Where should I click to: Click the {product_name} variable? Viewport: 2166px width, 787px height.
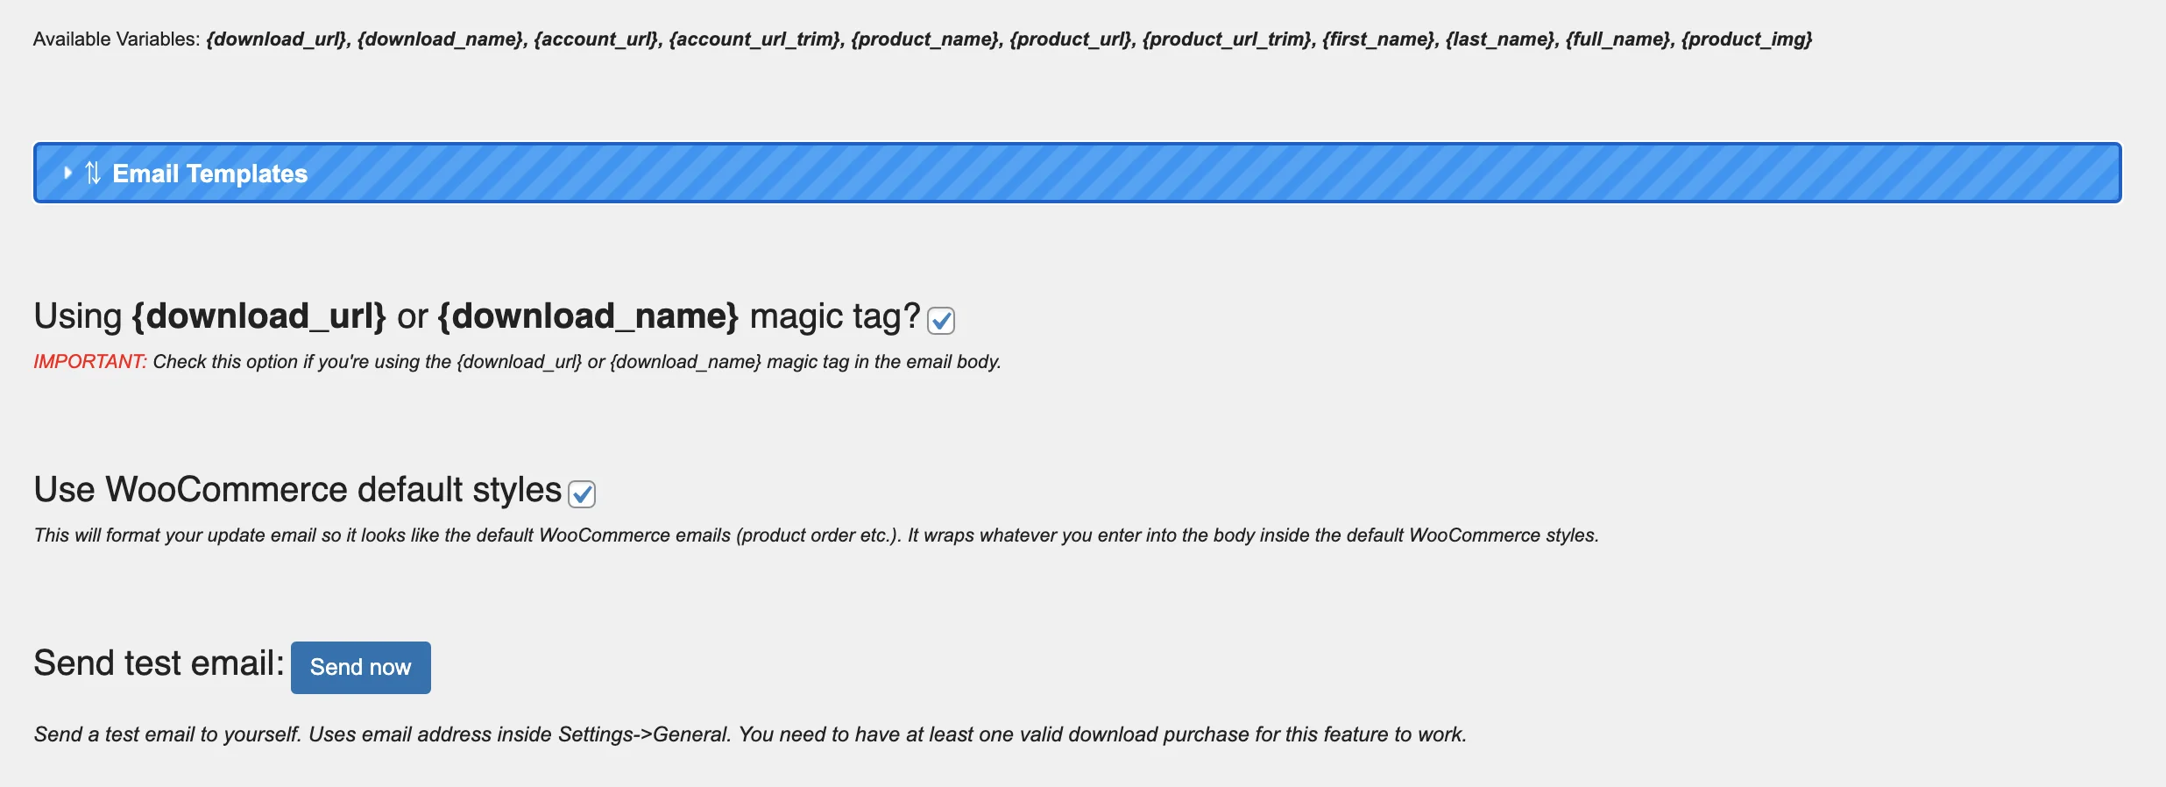click(x=924, y=39)
